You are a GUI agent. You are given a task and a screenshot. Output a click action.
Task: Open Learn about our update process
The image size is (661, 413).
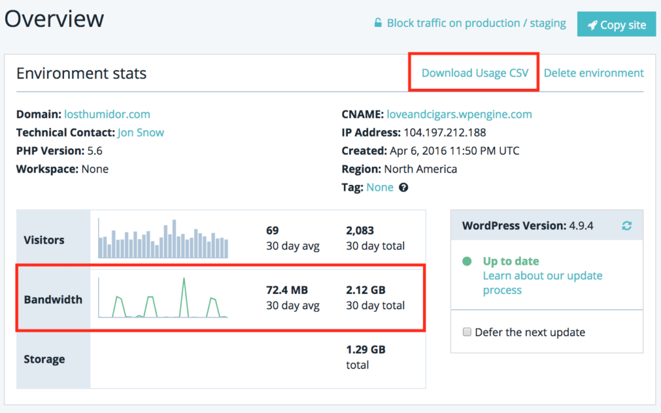tap(543, 282)
